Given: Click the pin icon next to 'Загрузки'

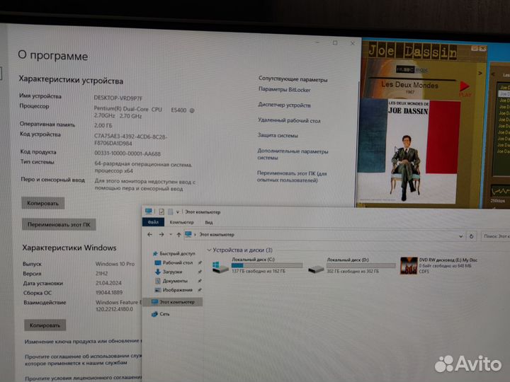Looking at the screenshot, I should [x=200, y=272].
